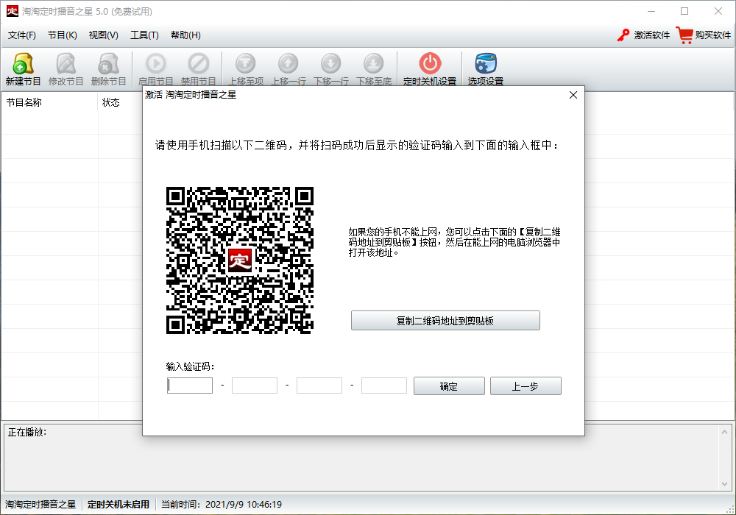Open the 文件(F) menu
The width and height of the screenshot is (736, 515).
pos(22,35)
